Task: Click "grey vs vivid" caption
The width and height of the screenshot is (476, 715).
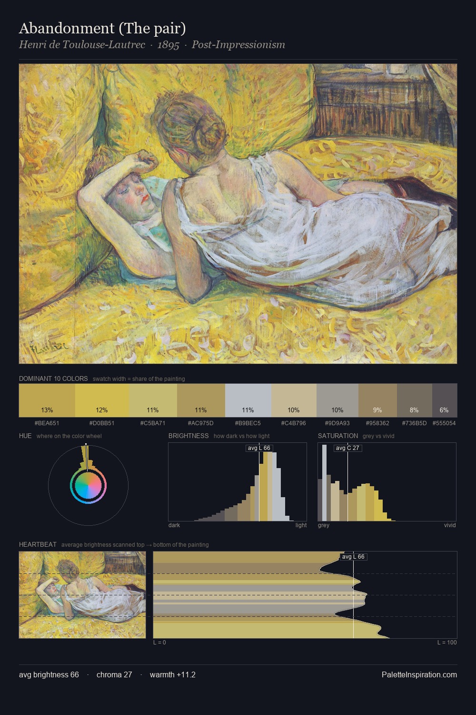Action: tap(378, 436)
